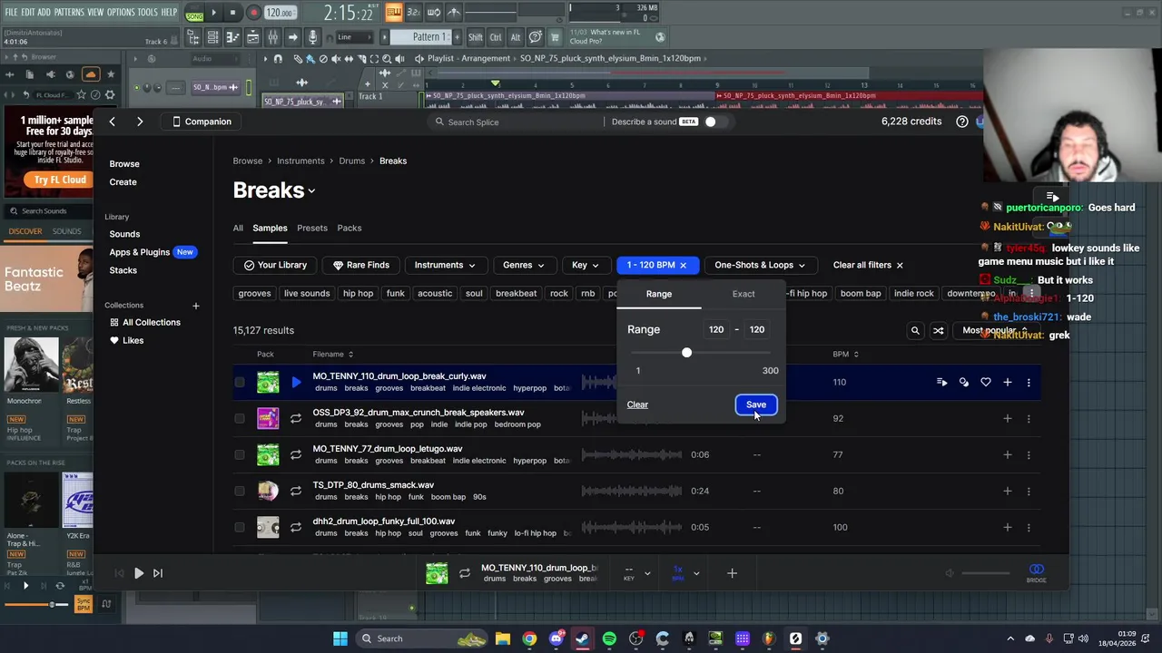Open more options for TS_DTP_80 row
1162x653 pixels.
coord(1029,491)
